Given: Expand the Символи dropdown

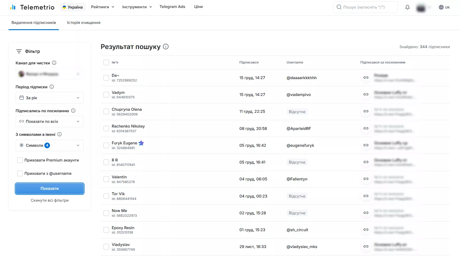Looking at the screenshot, I should [50, 145].
